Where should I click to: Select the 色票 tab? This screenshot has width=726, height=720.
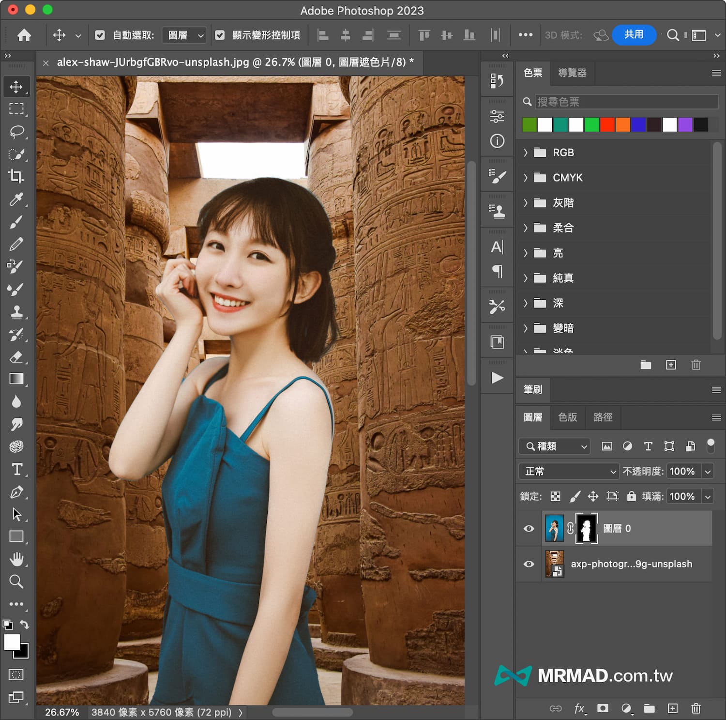(x=533, y=73)
